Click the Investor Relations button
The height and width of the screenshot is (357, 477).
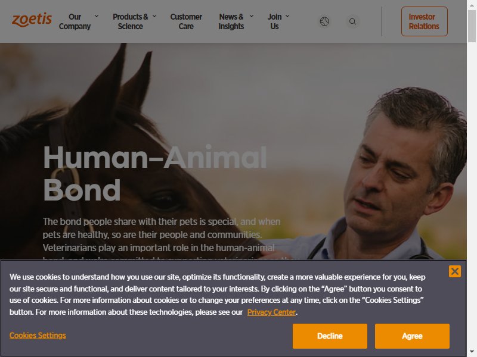425,21
